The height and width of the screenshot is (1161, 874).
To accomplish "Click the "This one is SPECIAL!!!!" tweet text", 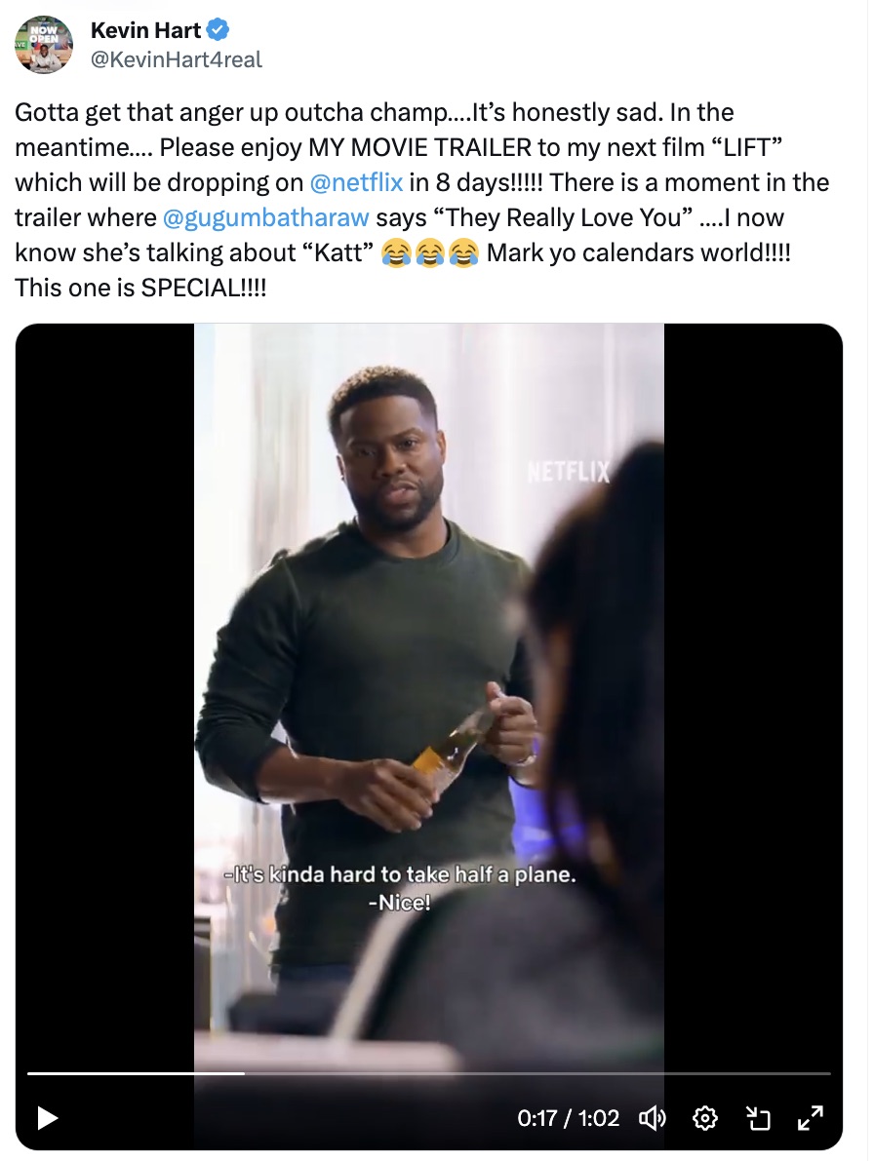I will 141,288.
